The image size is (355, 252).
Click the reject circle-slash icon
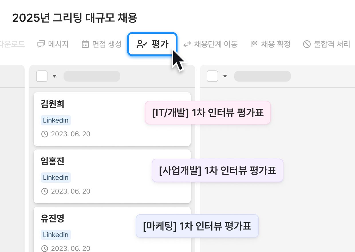tap(307, 44)
